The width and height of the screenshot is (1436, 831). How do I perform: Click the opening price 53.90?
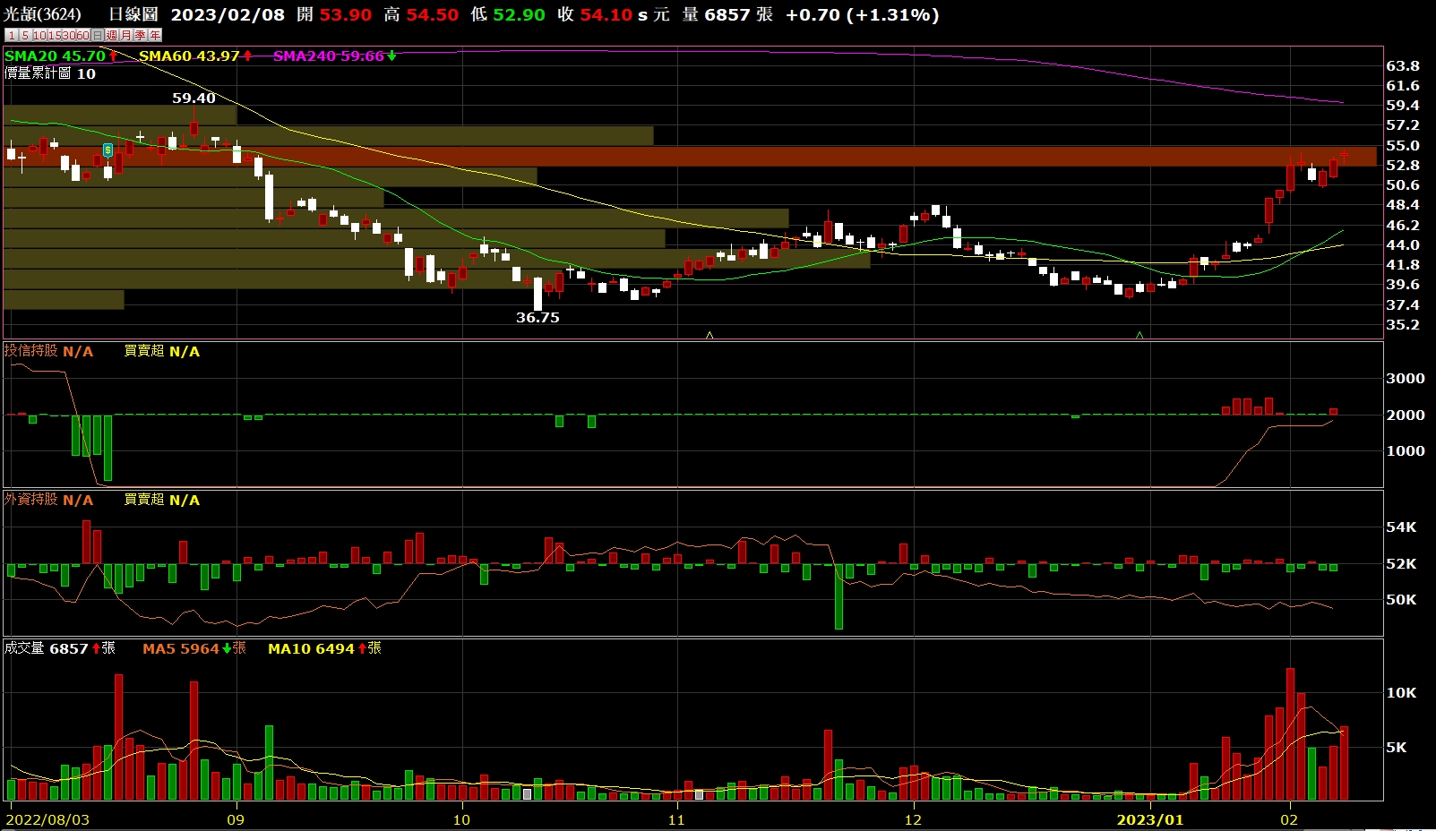[345, 14]
